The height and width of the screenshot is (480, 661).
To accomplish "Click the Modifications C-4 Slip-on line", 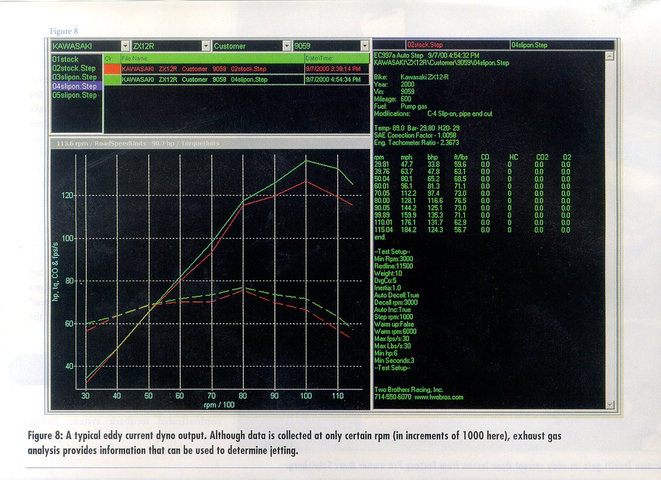I will 433,113.
